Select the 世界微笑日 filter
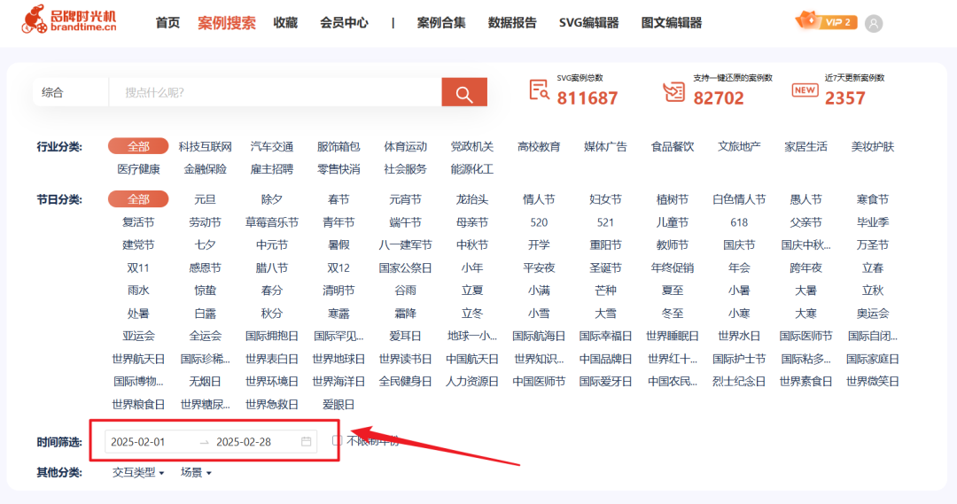This screenshot has width=957, height=504. 872,382
